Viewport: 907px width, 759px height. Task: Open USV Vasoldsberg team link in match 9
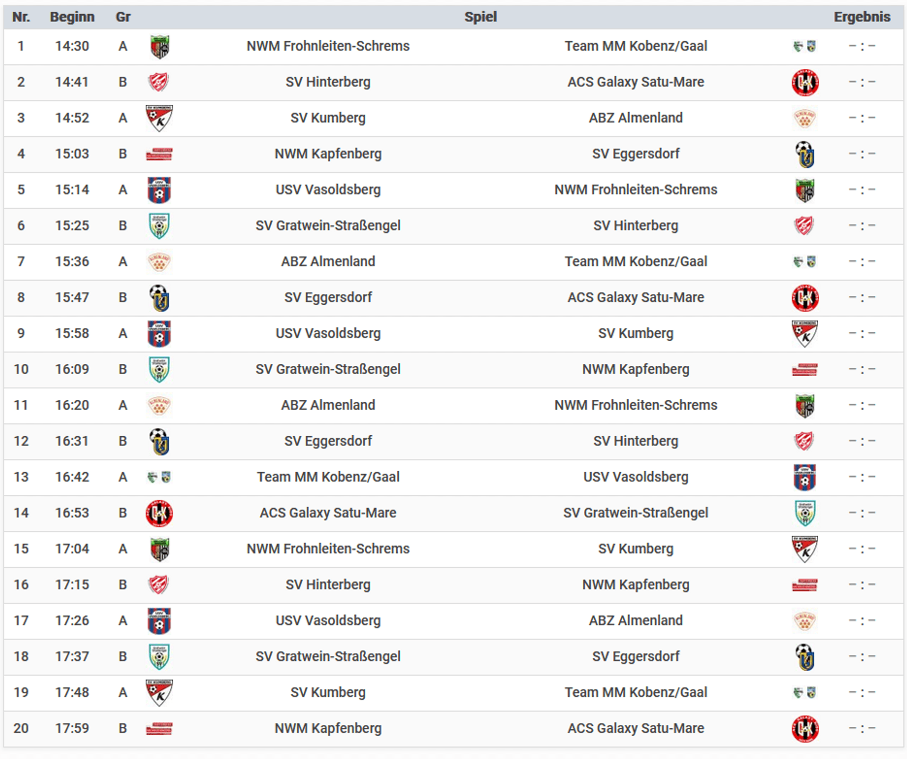(x=328, y=333)
